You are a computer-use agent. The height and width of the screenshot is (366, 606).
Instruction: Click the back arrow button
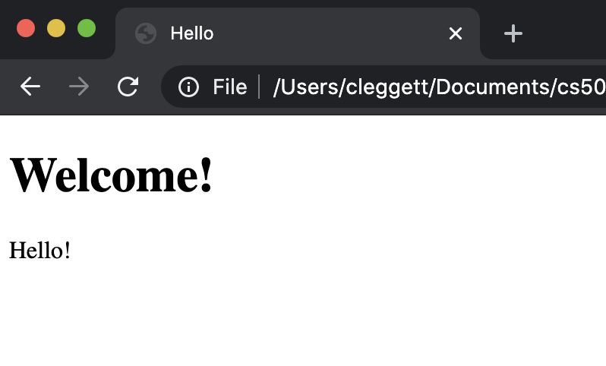click(x=30, y=87)
